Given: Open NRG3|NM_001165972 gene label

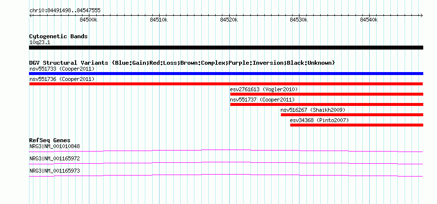Looking at the screenshot, I should [55, 158].
